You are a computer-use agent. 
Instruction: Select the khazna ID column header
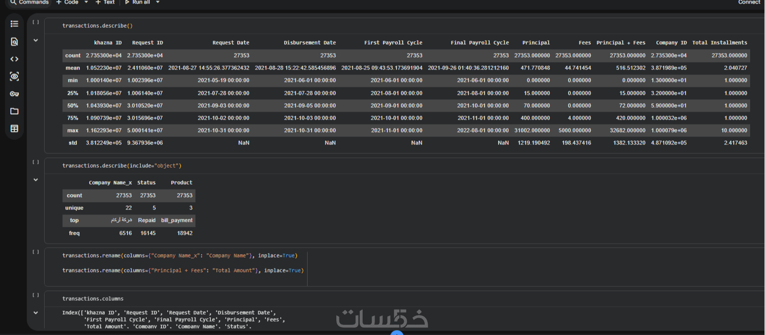coord(108,43)
